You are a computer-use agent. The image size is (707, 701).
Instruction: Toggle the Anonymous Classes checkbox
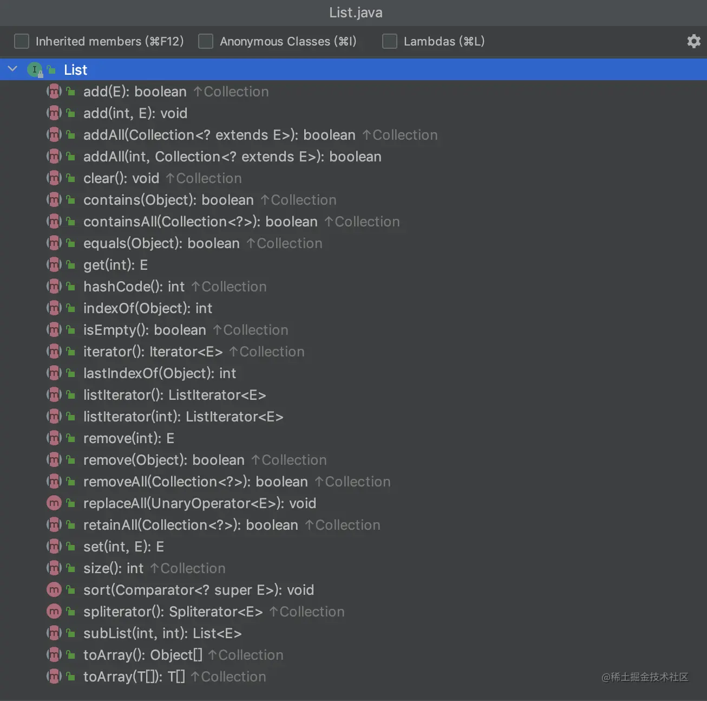[206, 41]
